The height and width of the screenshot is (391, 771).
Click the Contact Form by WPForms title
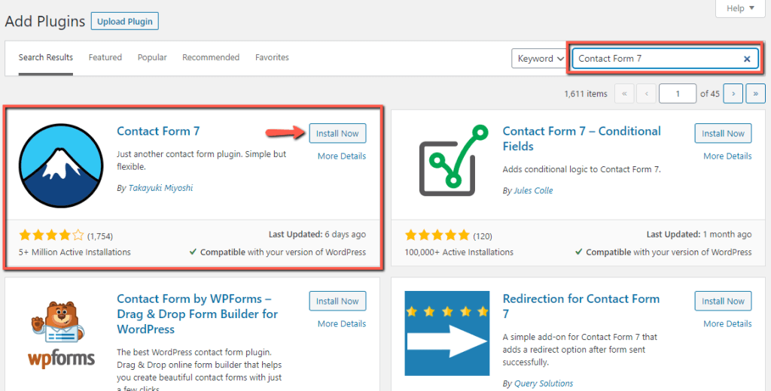(x=197, y=314)
